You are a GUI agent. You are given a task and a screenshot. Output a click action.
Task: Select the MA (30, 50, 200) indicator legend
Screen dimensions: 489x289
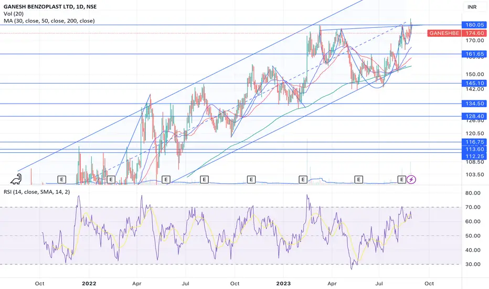point(49,21)
